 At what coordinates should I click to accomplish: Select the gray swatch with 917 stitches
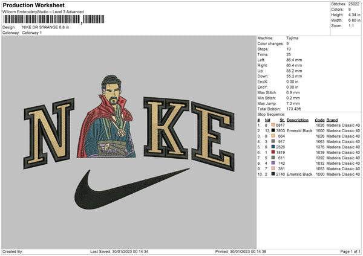pos(273,141)
